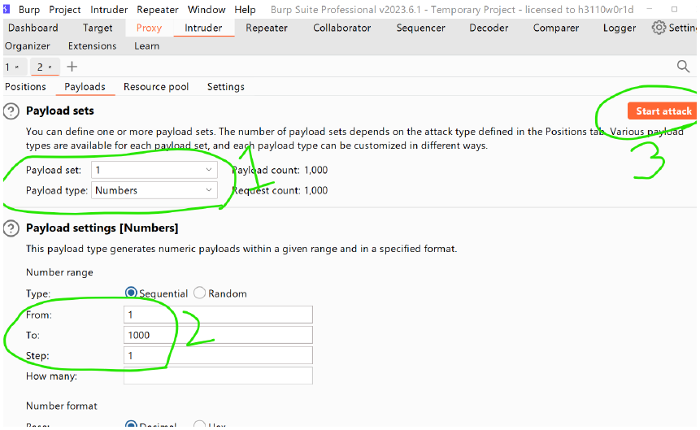Click the Burp Suite app icon

pos(7,10)
